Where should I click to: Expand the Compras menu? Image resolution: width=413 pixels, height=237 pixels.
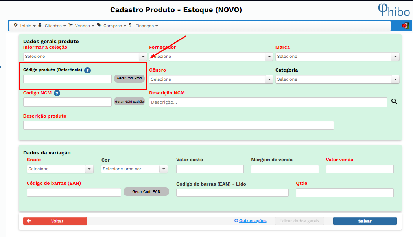tap(112, 26)
